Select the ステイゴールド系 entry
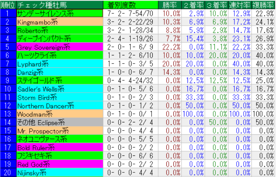The width and height of the screenshot is (276, 177). click(x=40, y=80)
